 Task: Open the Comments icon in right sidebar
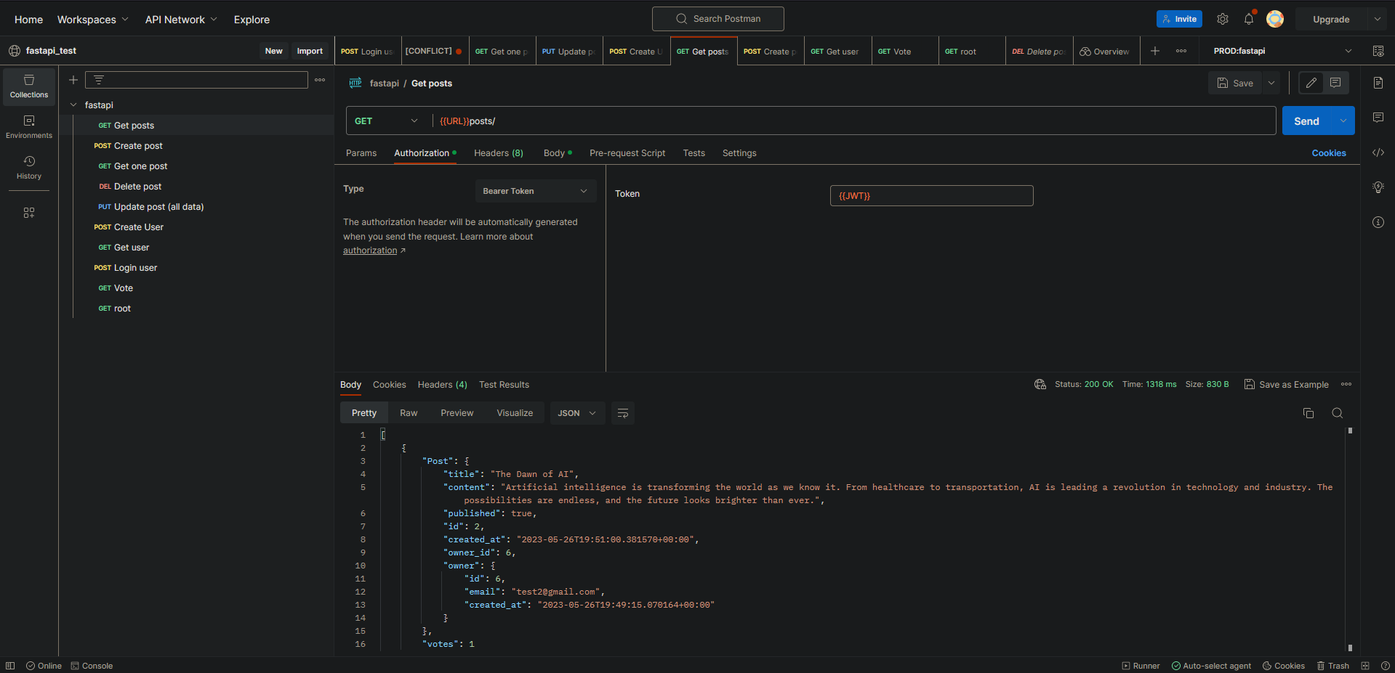[1378, 118]
